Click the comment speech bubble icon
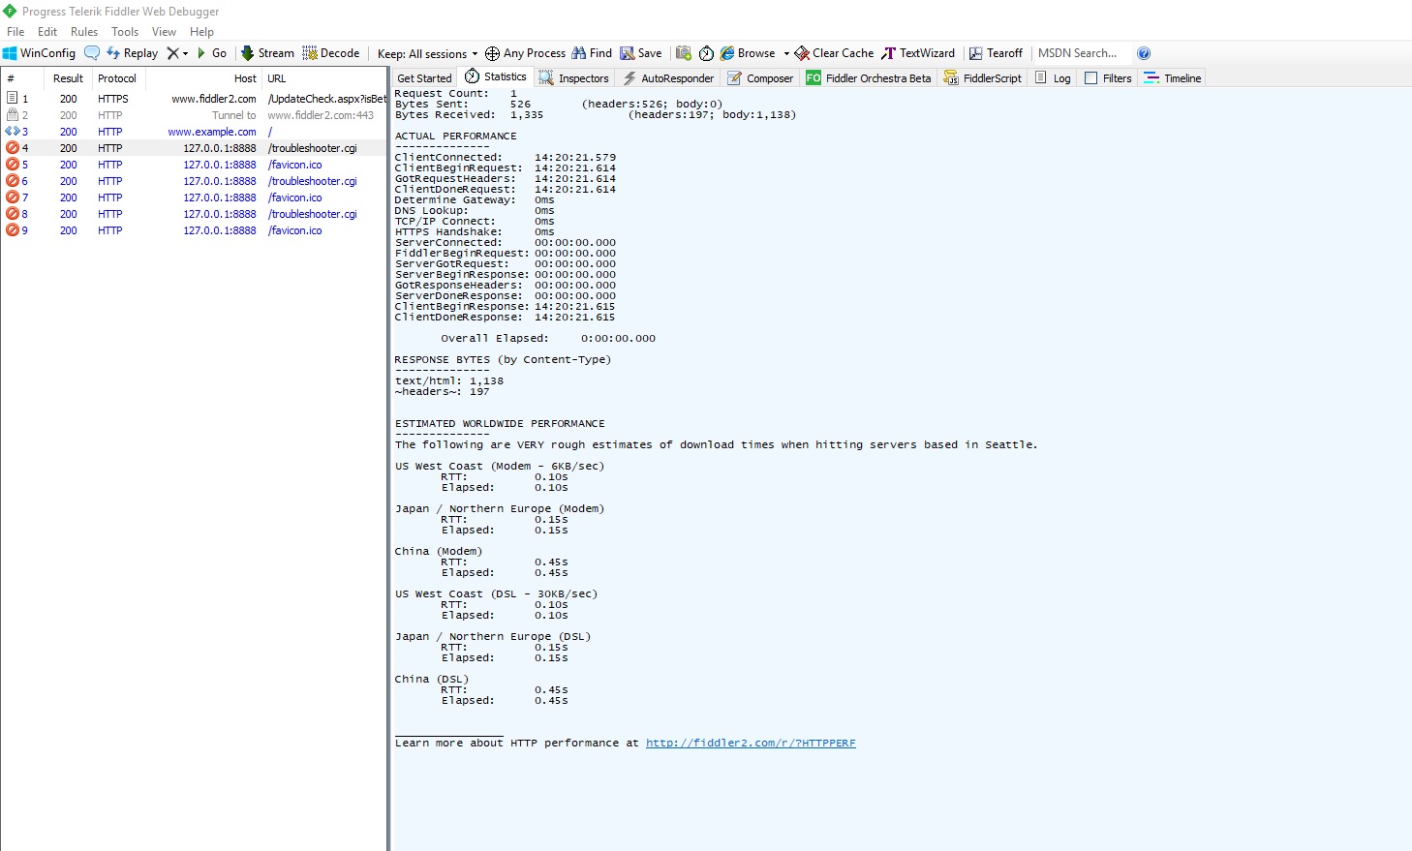Image resolution: width=1412 pixels, height=851 pixels. click(92, 53)
